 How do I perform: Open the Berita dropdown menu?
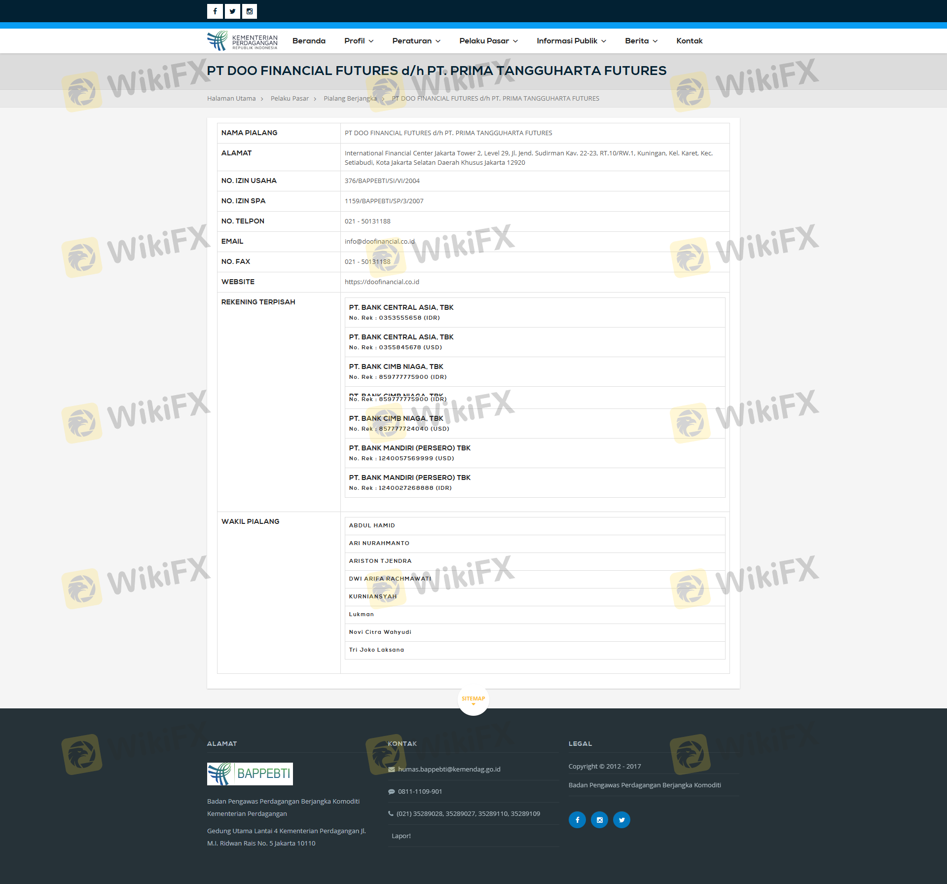pos(641,41)
